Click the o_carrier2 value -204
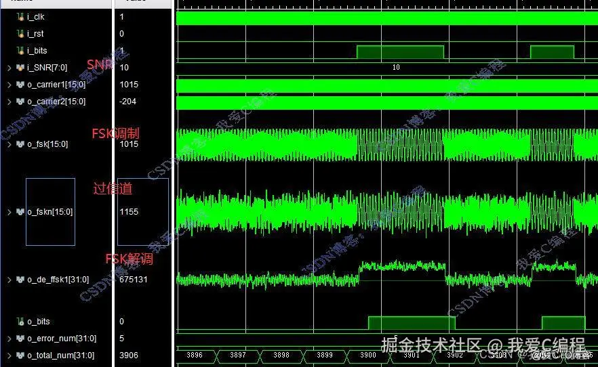Screen dimensions: 598x367 [127, 102]
